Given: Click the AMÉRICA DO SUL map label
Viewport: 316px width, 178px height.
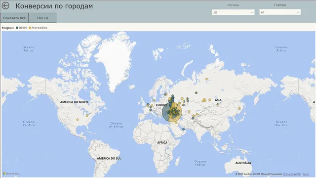Looking at the screenshot, I should click(109, 158).
